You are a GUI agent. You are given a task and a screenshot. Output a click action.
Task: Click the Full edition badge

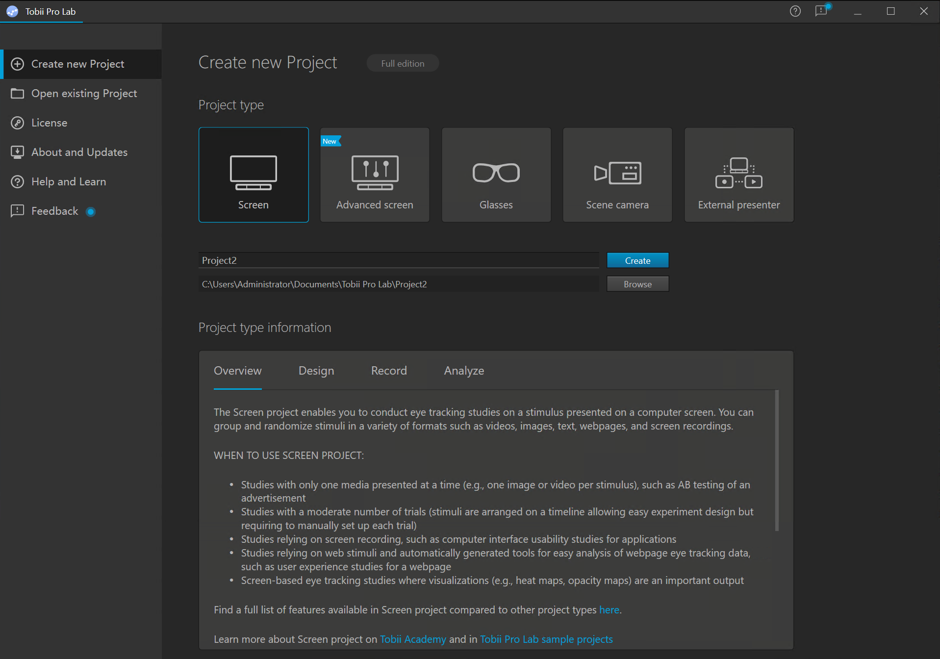click(403, 63)
